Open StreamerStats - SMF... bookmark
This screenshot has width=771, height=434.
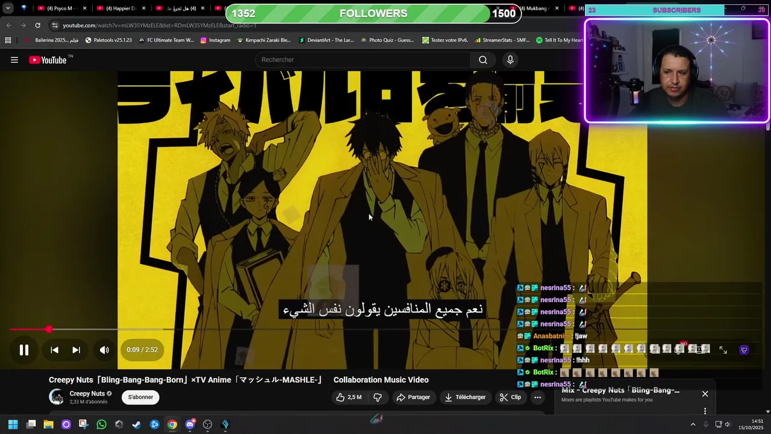(x=502, y=40)
